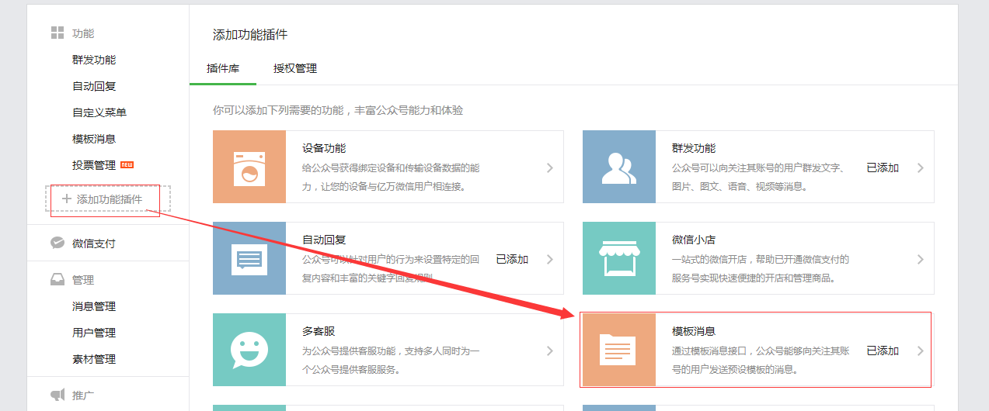Click 已添加 status on 模板消息 card
The height and width of the screenshot is (411, 989).
[x=883, y=351]
